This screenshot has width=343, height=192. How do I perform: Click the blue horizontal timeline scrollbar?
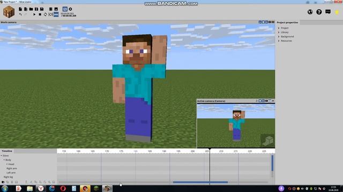[200, 182]
